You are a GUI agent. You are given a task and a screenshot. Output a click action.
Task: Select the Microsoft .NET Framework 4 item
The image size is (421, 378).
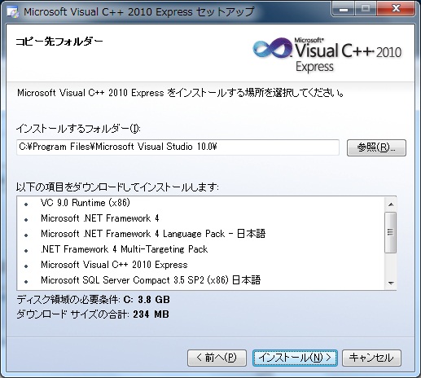click(x=100, y=218)
